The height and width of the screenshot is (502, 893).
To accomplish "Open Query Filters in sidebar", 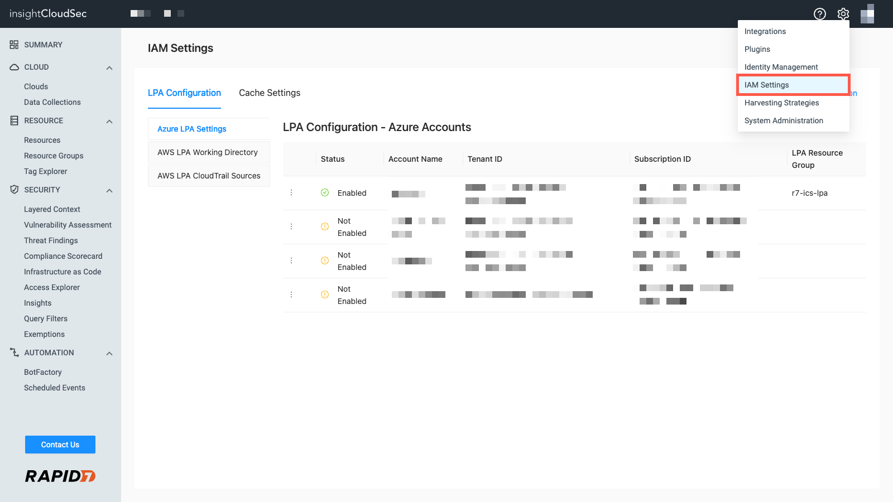I will (x=46, y=318).
